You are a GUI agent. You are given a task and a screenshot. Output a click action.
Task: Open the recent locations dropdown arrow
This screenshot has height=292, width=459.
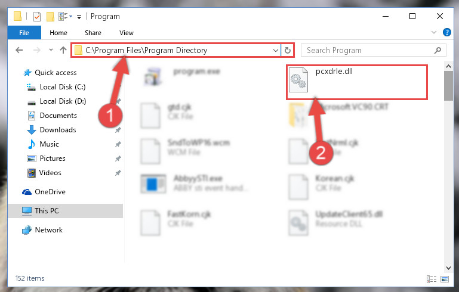(x=51, y=50)
